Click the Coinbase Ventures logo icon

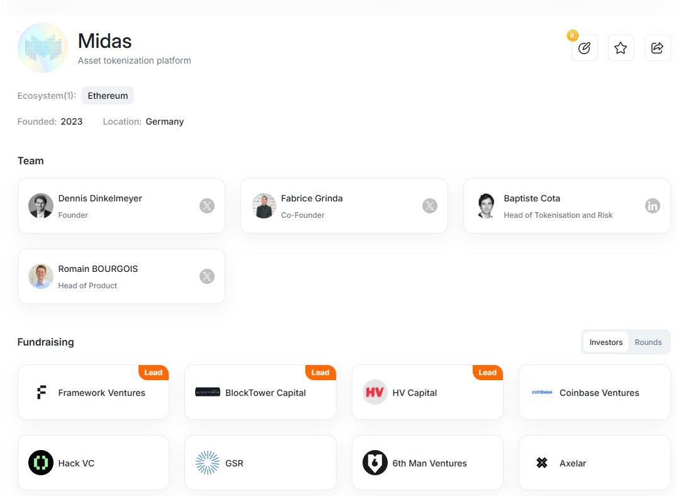tap(542, 392)
